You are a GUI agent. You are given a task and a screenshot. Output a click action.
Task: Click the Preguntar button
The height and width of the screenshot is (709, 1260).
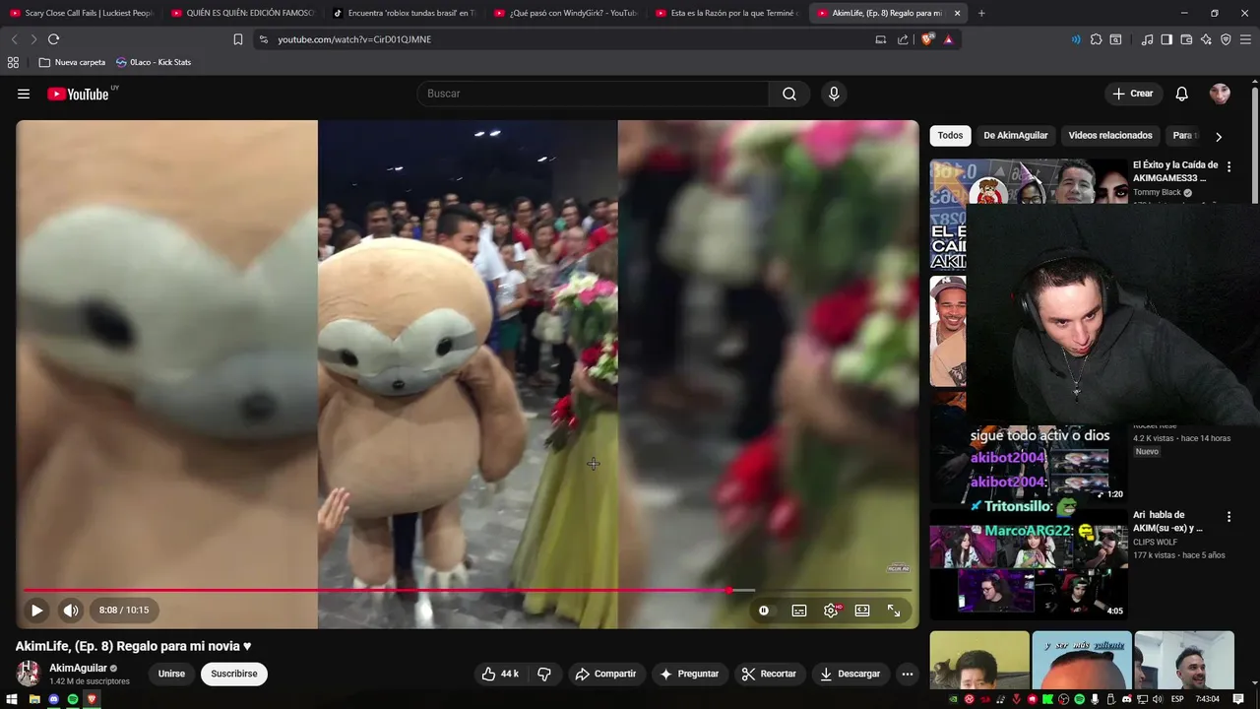point(689,674)
